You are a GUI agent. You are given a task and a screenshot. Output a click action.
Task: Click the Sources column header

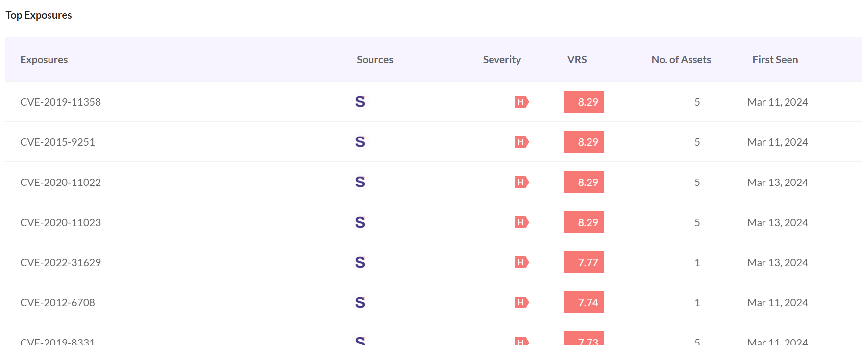tap(374, 60)
